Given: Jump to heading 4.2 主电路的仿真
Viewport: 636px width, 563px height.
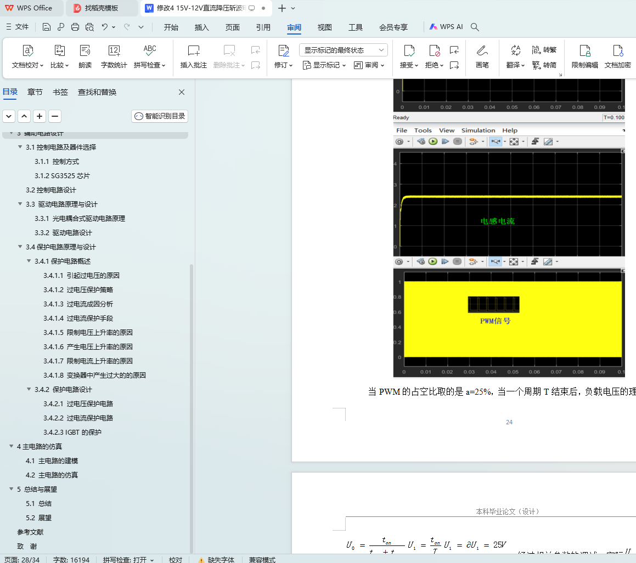Looking at the screenshot, I should [52, 475].
